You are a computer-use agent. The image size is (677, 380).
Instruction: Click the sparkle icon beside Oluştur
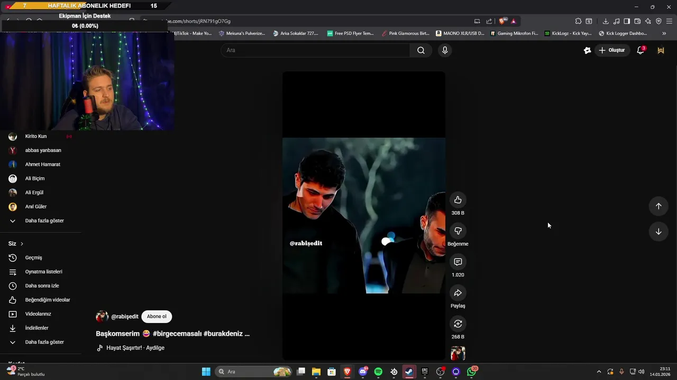pyautogui.click(x=587, y=50)
